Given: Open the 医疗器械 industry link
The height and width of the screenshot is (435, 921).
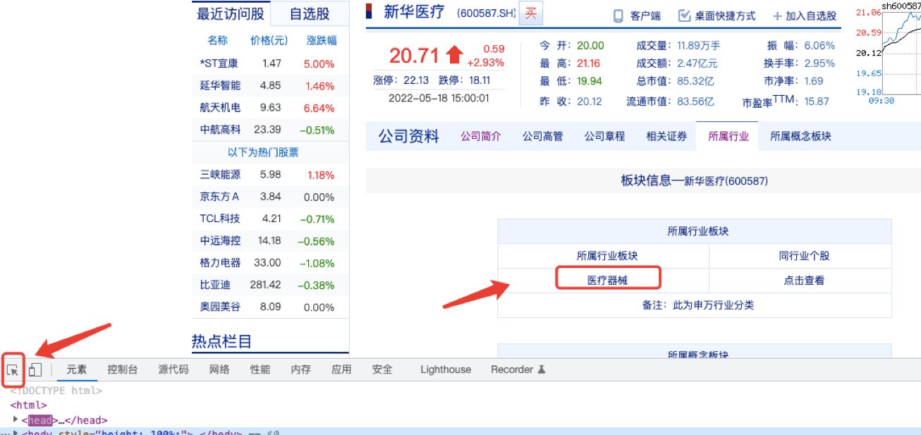Looking at the screenshot, I should [608, 278].
